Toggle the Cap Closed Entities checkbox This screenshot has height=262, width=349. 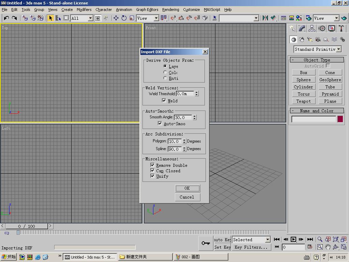152,171
